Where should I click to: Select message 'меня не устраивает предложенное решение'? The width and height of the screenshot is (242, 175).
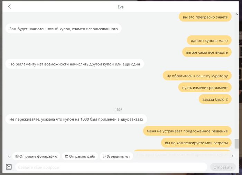[187, 131]
